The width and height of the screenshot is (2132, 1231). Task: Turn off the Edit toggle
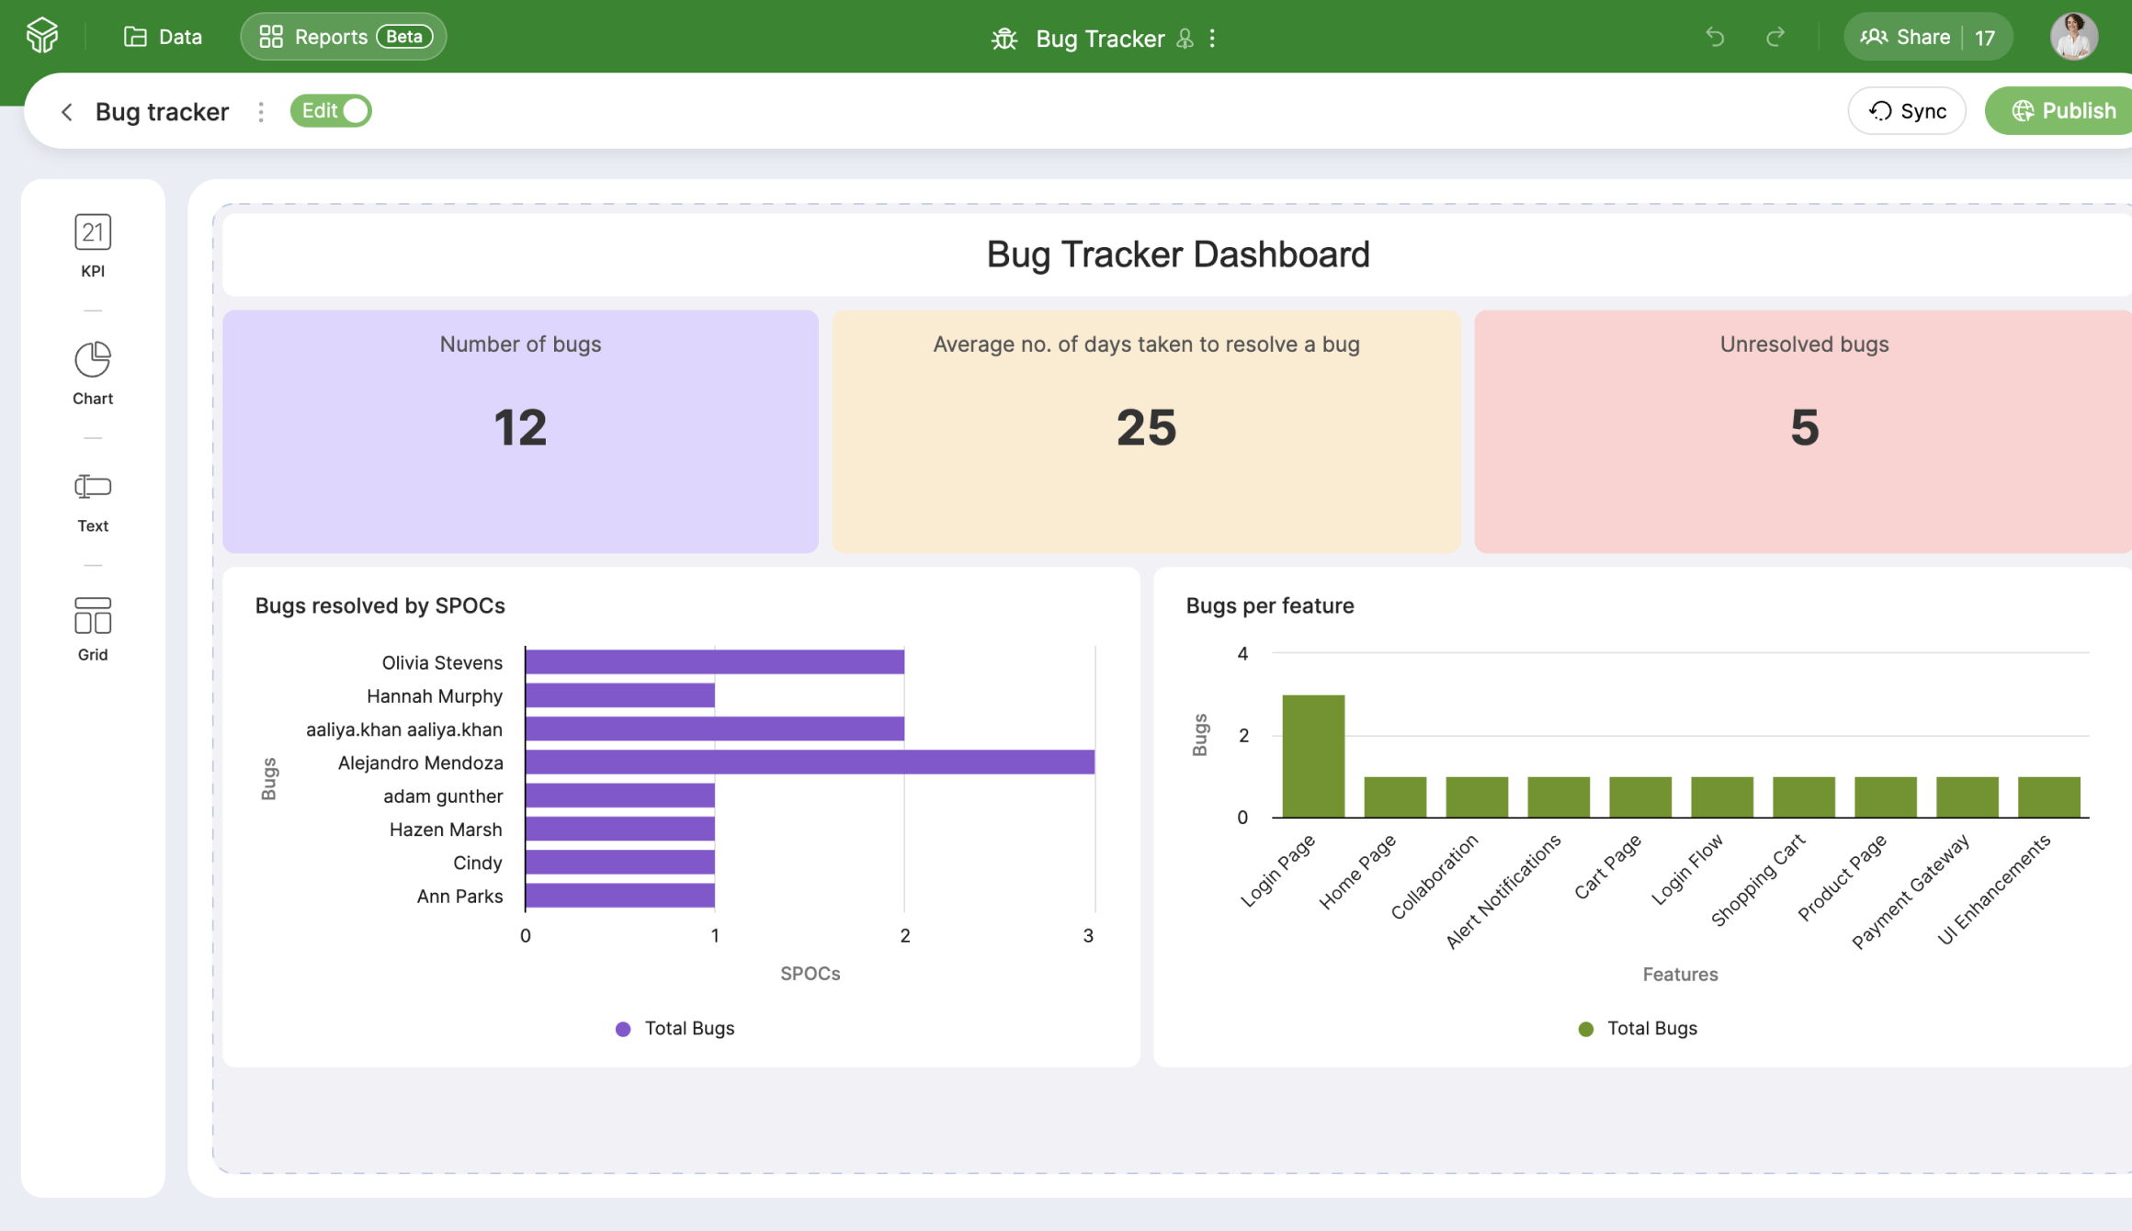click(331, 110)
